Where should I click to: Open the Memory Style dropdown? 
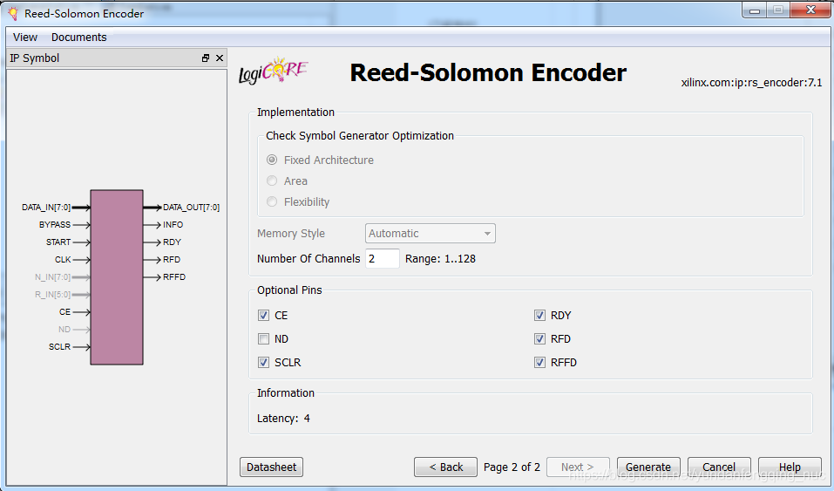pos(431,233)
